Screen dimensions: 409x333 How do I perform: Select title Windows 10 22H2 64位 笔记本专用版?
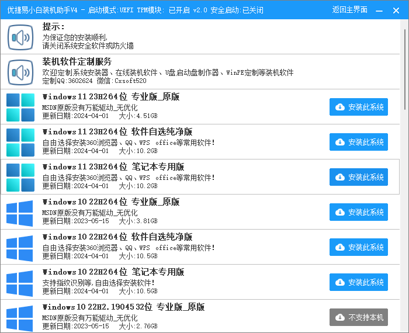(113, 272)
